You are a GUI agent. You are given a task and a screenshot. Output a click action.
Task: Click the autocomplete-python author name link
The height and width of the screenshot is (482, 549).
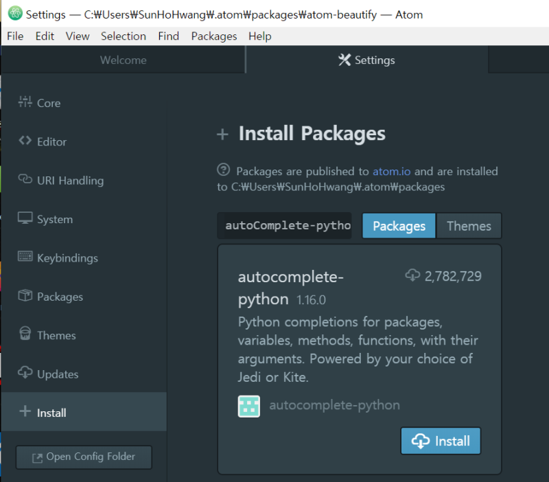coord(334,405)
